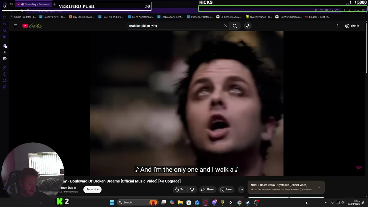Open more actions ellipsis beside Save

[x=241, y=189]
